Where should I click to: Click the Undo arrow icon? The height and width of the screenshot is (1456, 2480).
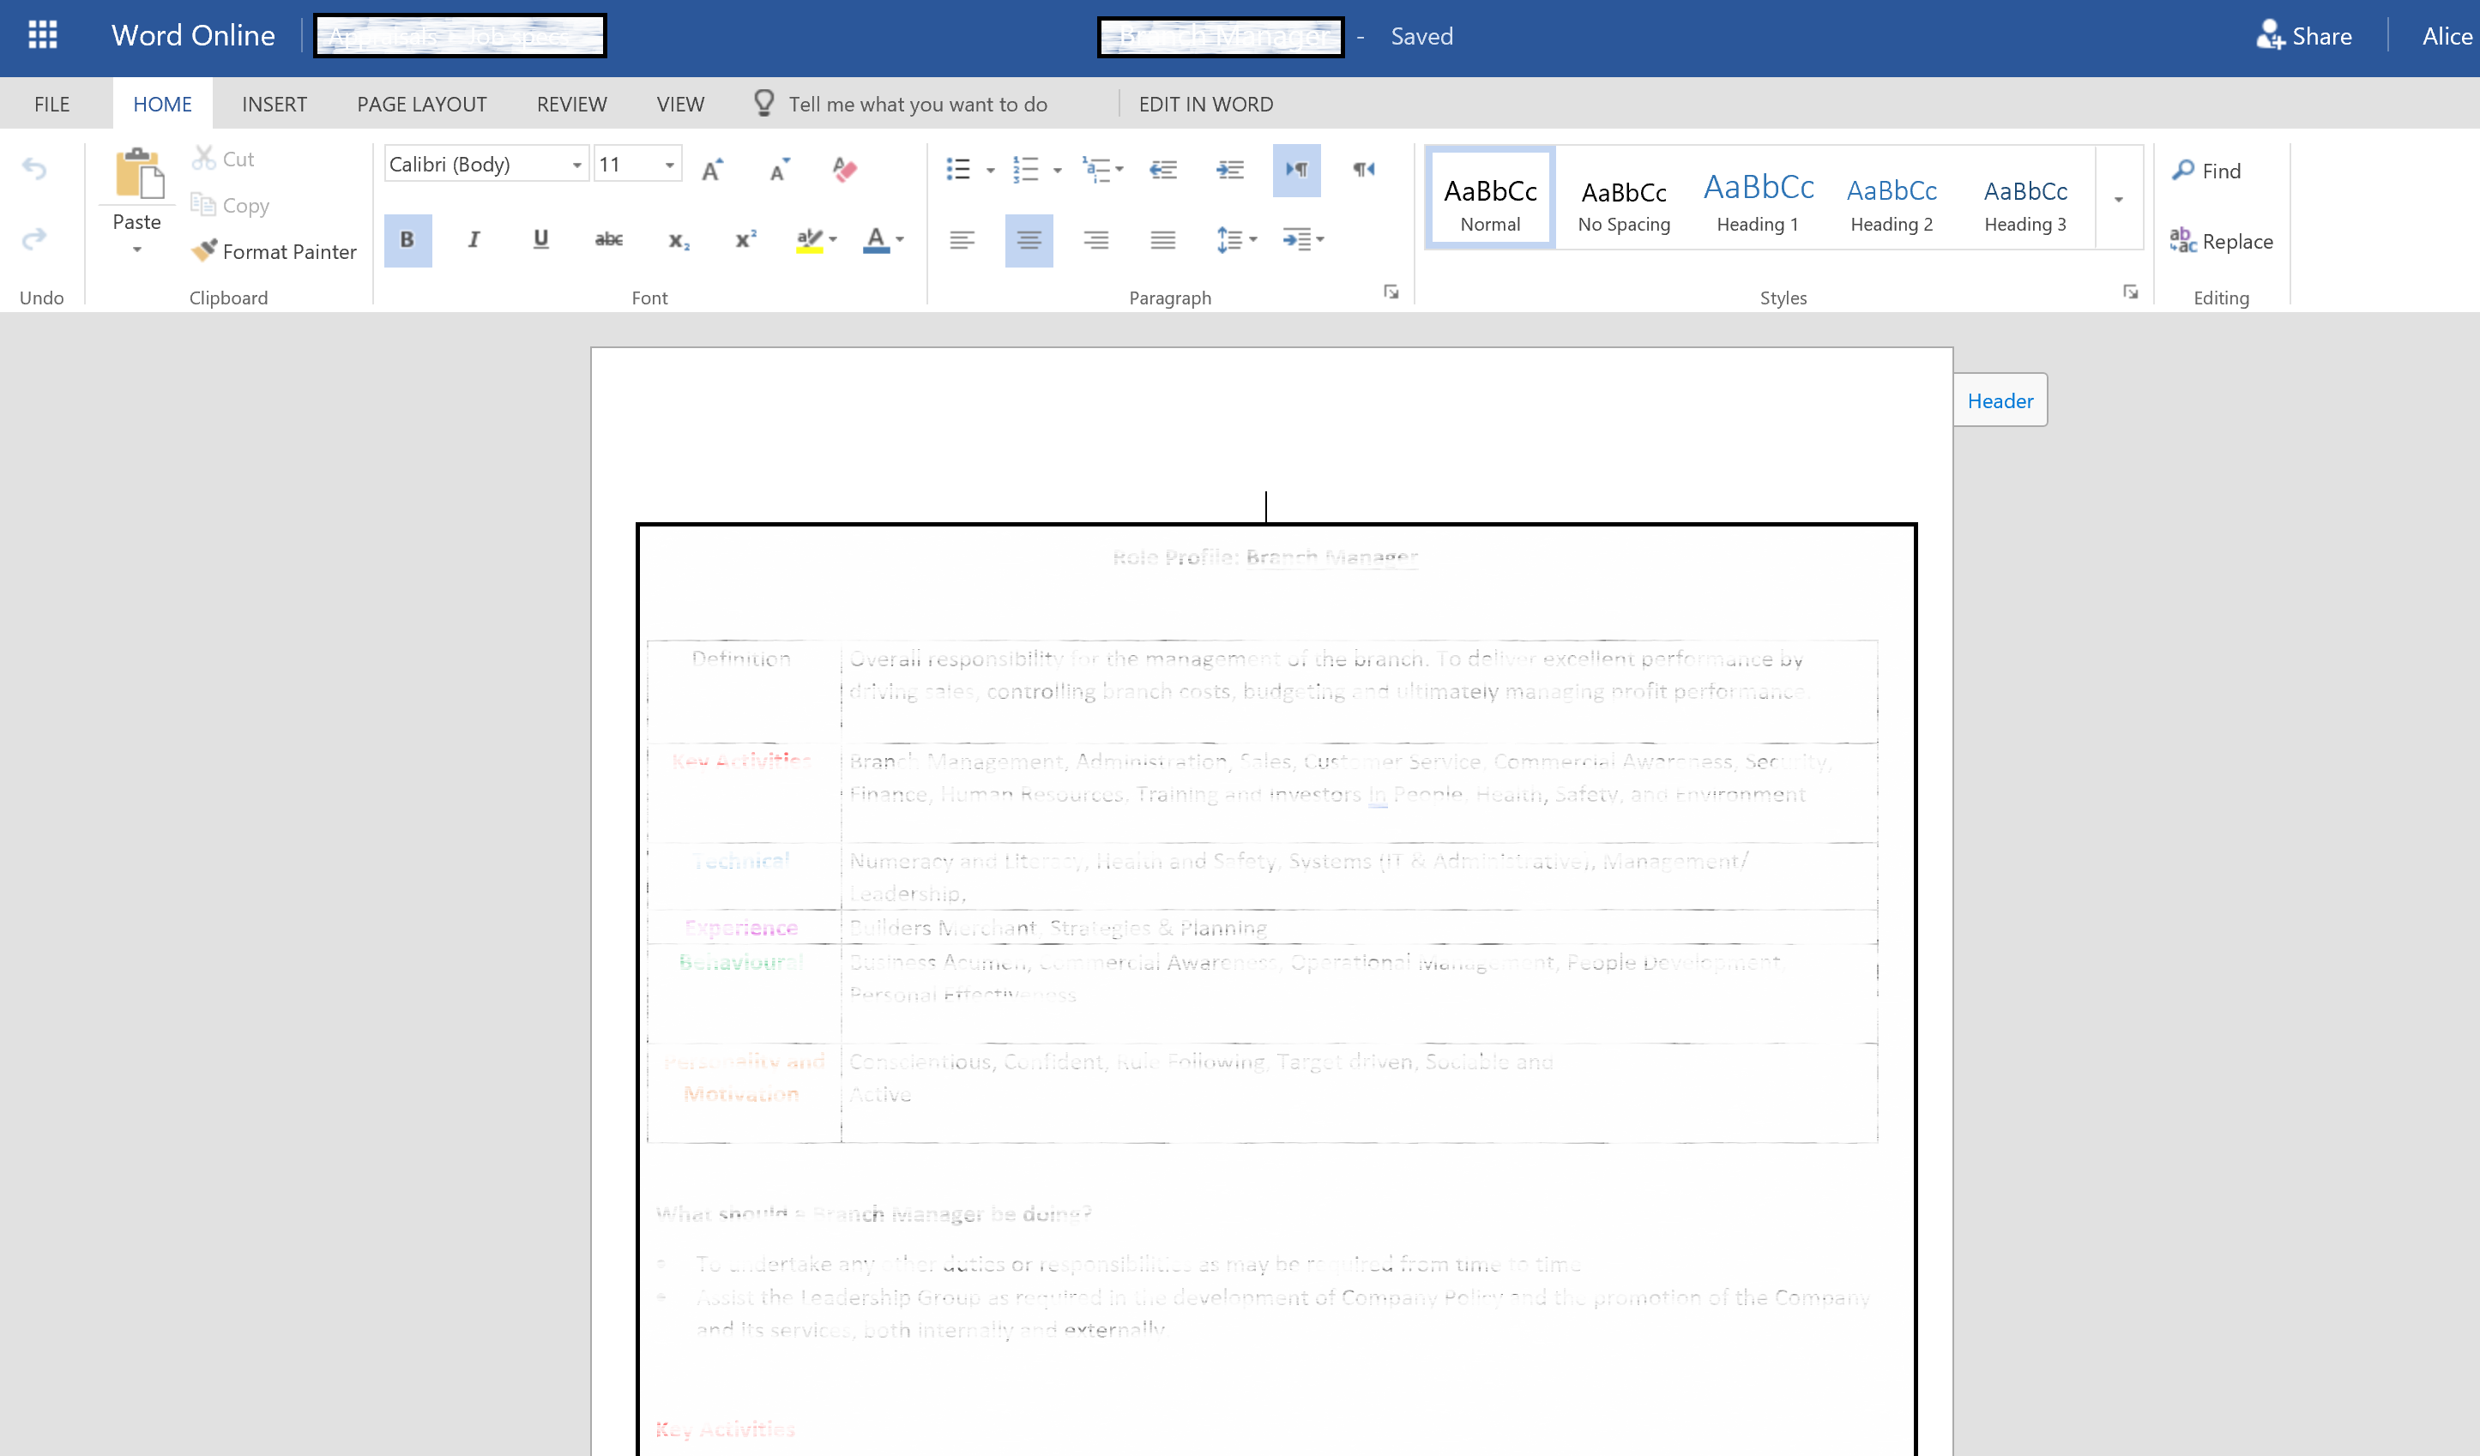click(x=34, y=169)
